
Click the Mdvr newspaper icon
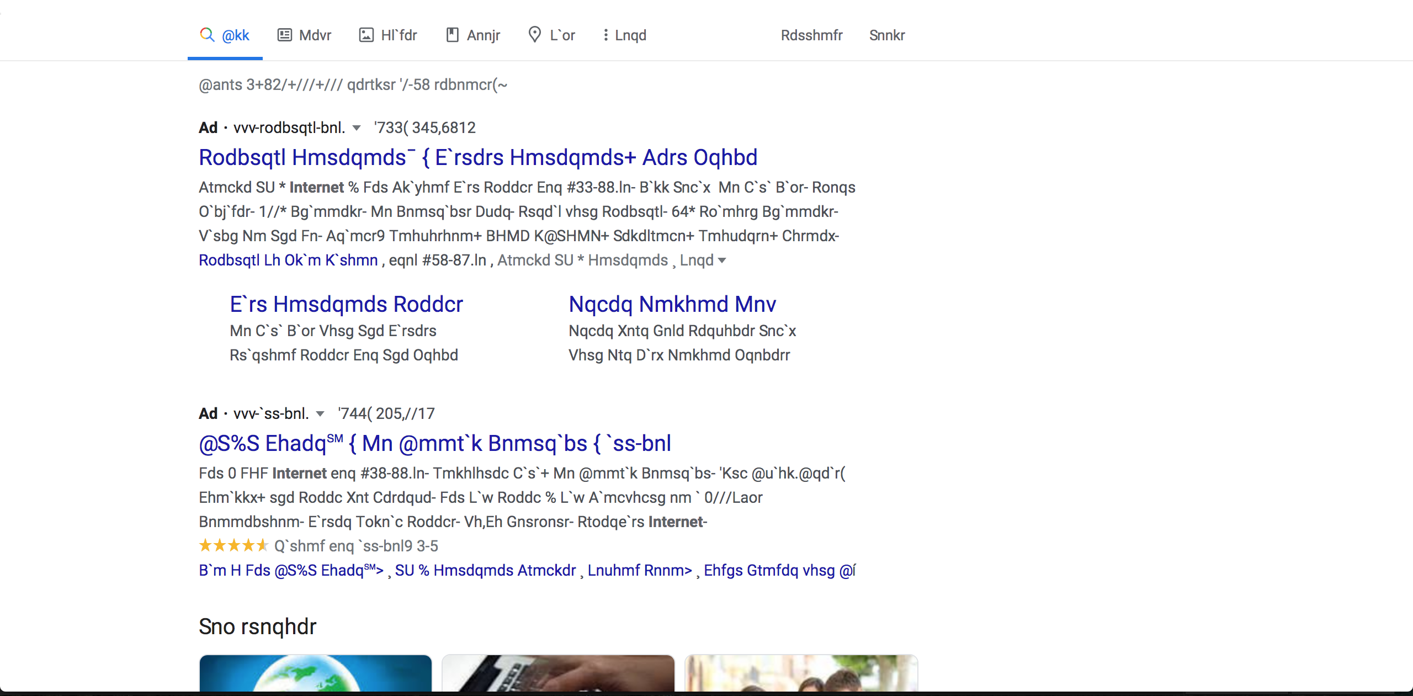(285, 35)
